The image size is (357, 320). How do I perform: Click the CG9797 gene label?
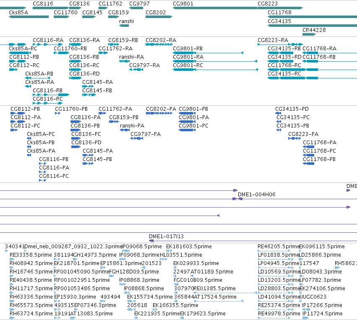click(x=139, y=4)
